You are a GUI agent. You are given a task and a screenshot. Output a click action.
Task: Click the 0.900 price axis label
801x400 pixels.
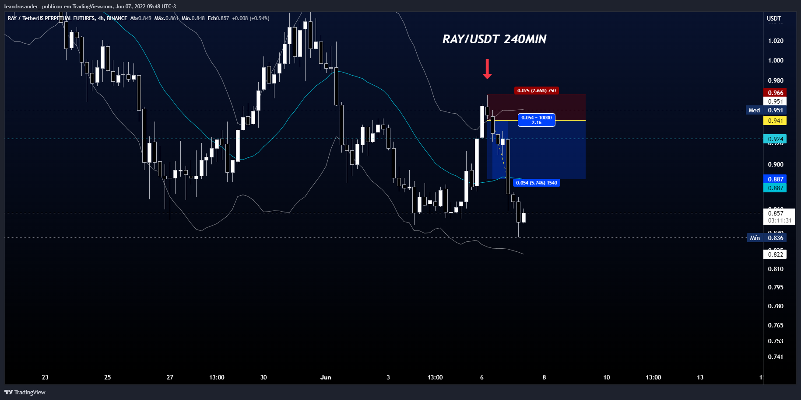point(776,164)
